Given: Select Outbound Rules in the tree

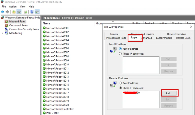Looking at the screenshot, I should (x=18, y=25).
